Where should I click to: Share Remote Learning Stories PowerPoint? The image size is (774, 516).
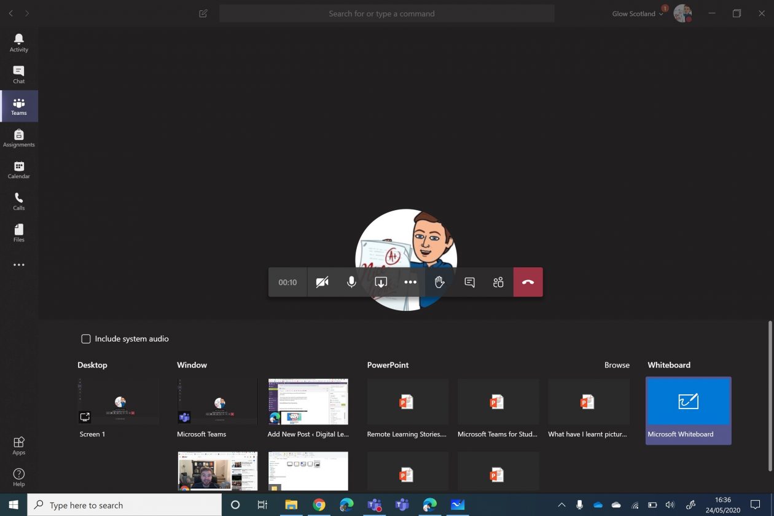coord(408,408)
